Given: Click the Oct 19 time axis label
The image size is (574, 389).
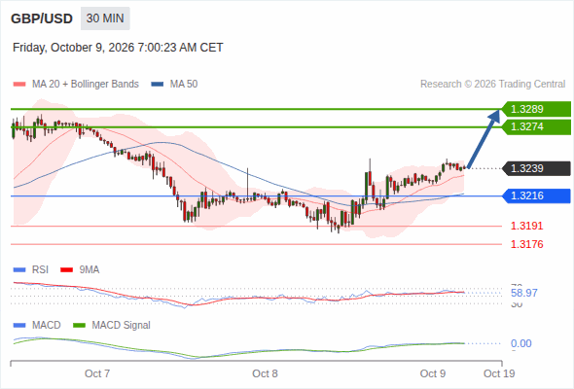Looking at the screenshot, I should 499,373.
